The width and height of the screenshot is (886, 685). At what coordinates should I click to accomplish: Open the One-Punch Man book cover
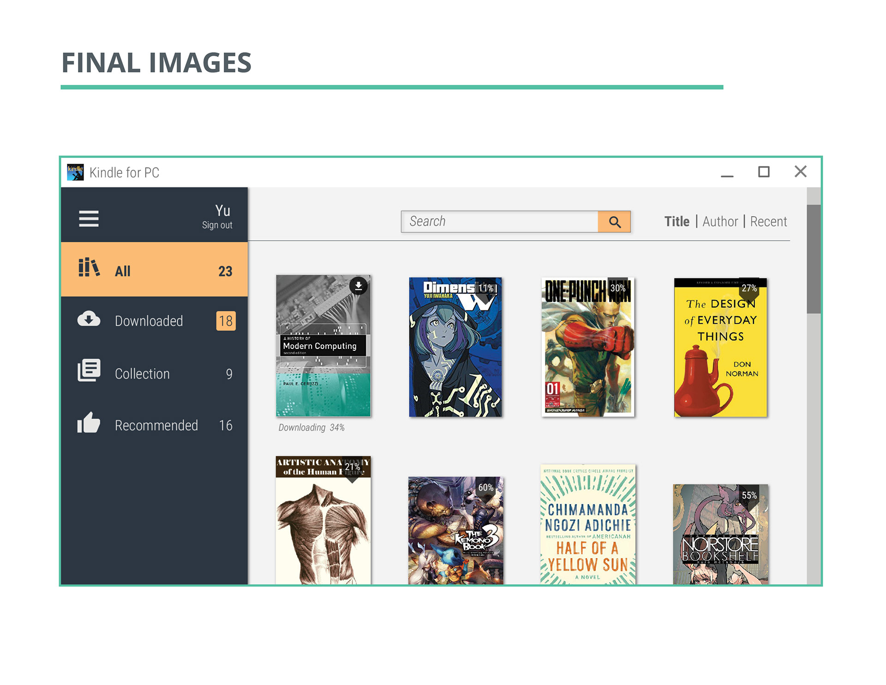pos(587,347)
